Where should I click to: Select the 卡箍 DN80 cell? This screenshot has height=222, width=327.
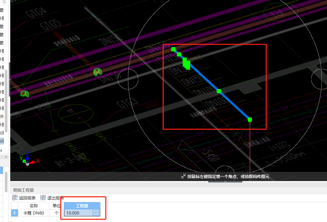point(33,213)
